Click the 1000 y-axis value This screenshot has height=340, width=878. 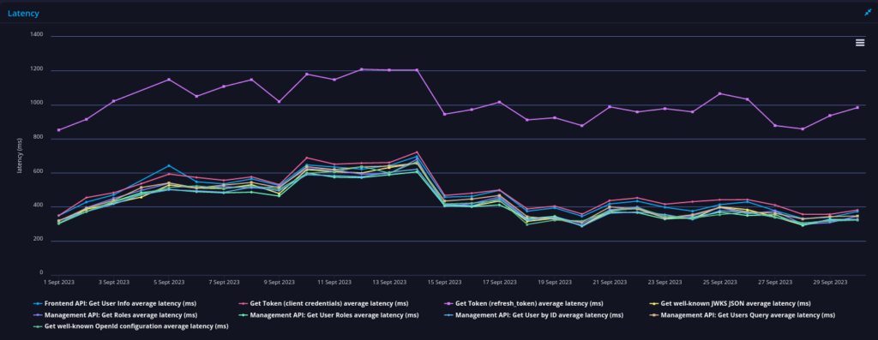point(37,102)
